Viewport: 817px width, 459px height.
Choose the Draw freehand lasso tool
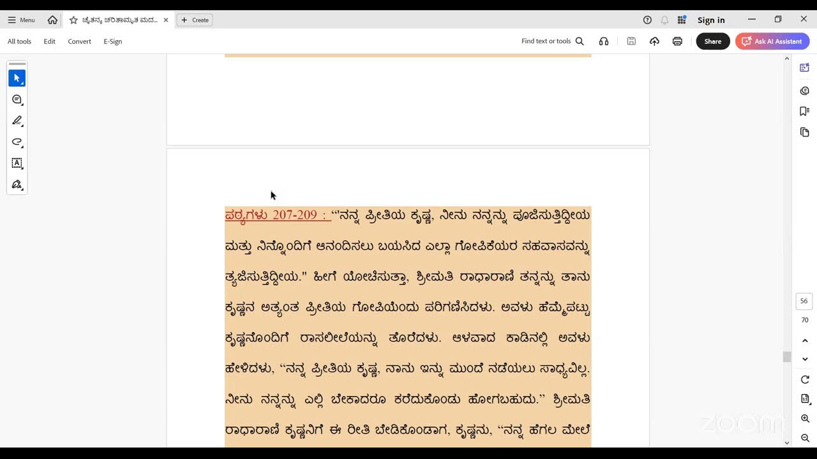tap(17, 142)
